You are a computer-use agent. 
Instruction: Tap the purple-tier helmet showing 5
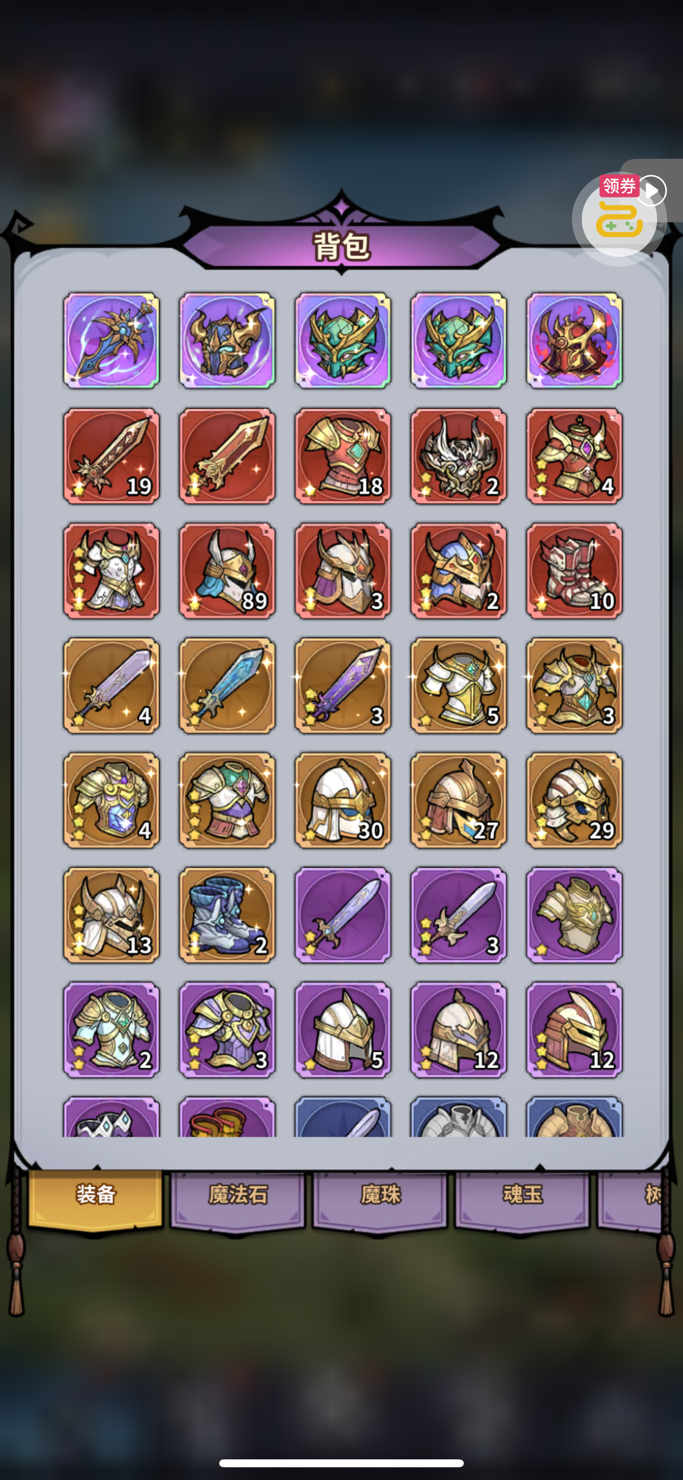tap(343, 1030)
